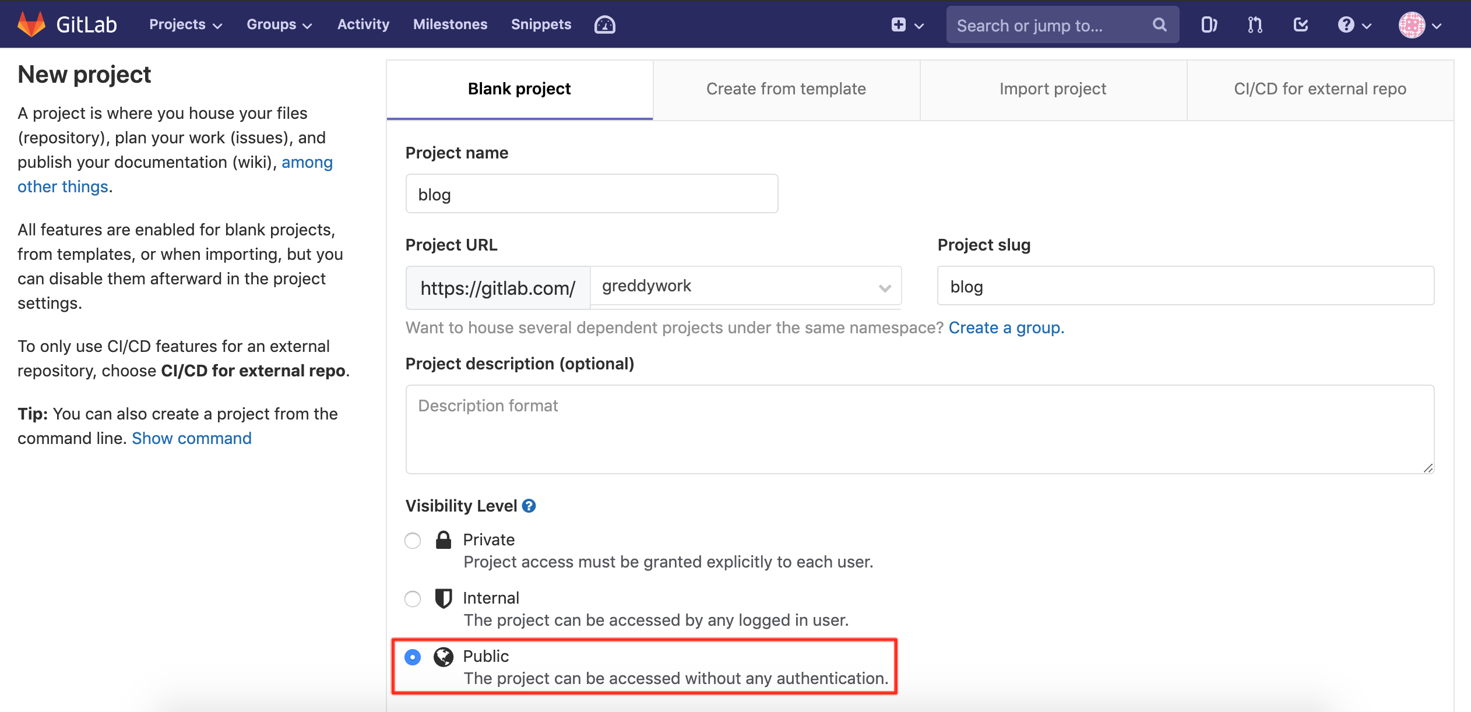Select the Private visibility radio button
The image size is (1471, 712).
click(413, 541)
